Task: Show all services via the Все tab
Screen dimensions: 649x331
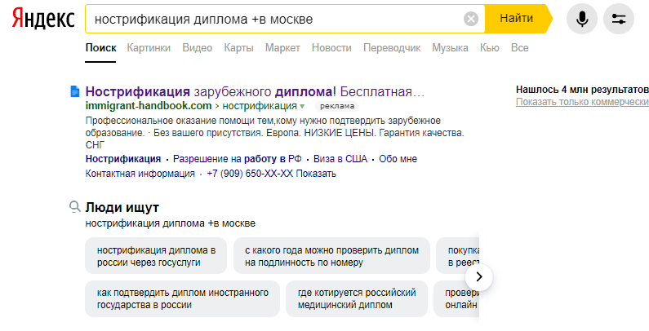Action: point(519,48)
